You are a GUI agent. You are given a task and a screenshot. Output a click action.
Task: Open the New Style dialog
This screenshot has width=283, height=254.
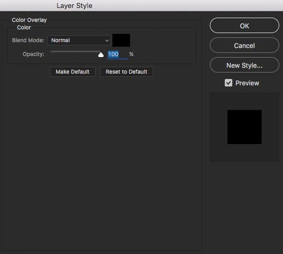click(x=245, y=65)
